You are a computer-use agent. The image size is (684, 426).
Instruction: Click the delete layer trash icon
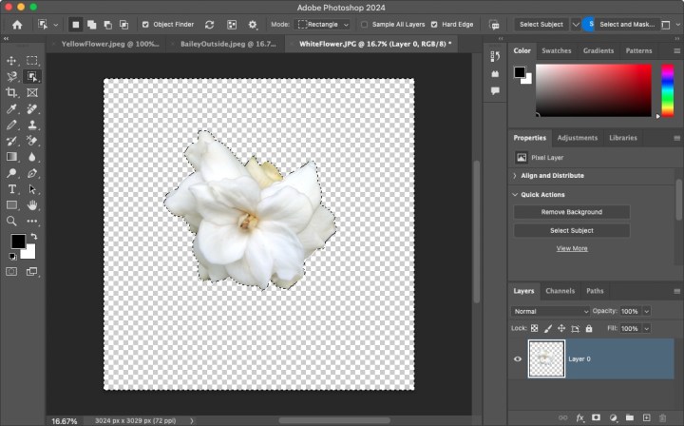pyautogui.click(x=662, y=416)
